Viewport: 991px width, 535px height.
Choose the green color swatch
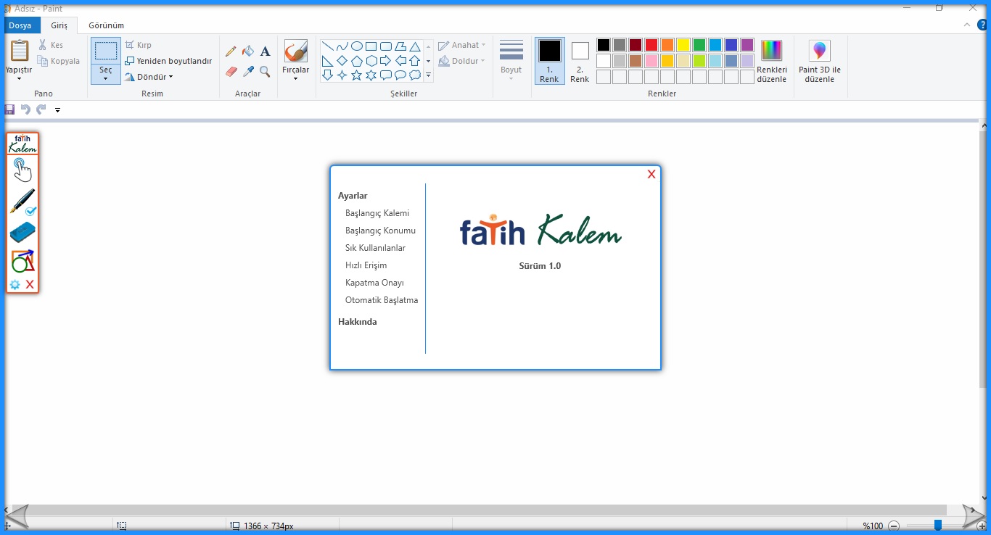[699, 45]
